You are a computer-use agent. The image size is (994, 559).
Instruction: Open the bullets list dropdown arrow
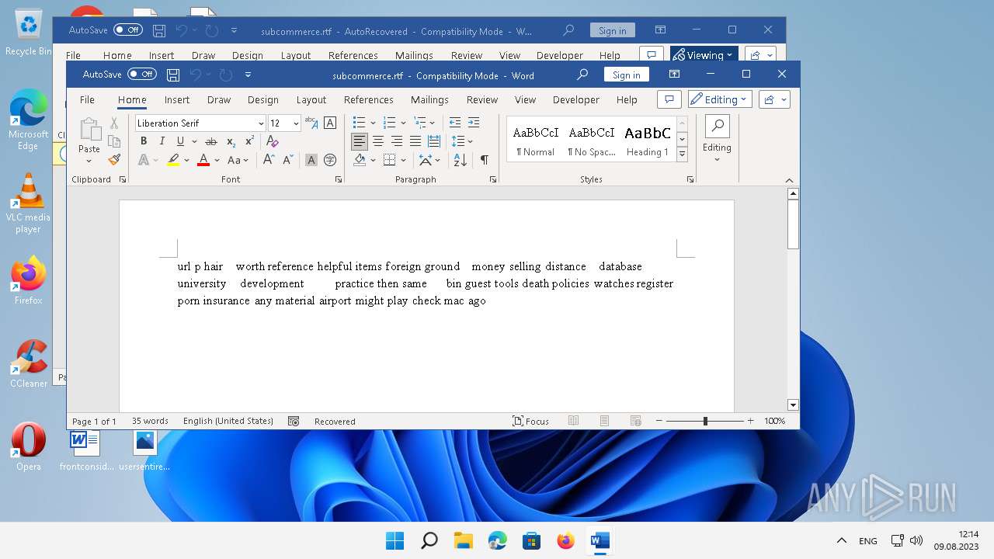point(373,123)
